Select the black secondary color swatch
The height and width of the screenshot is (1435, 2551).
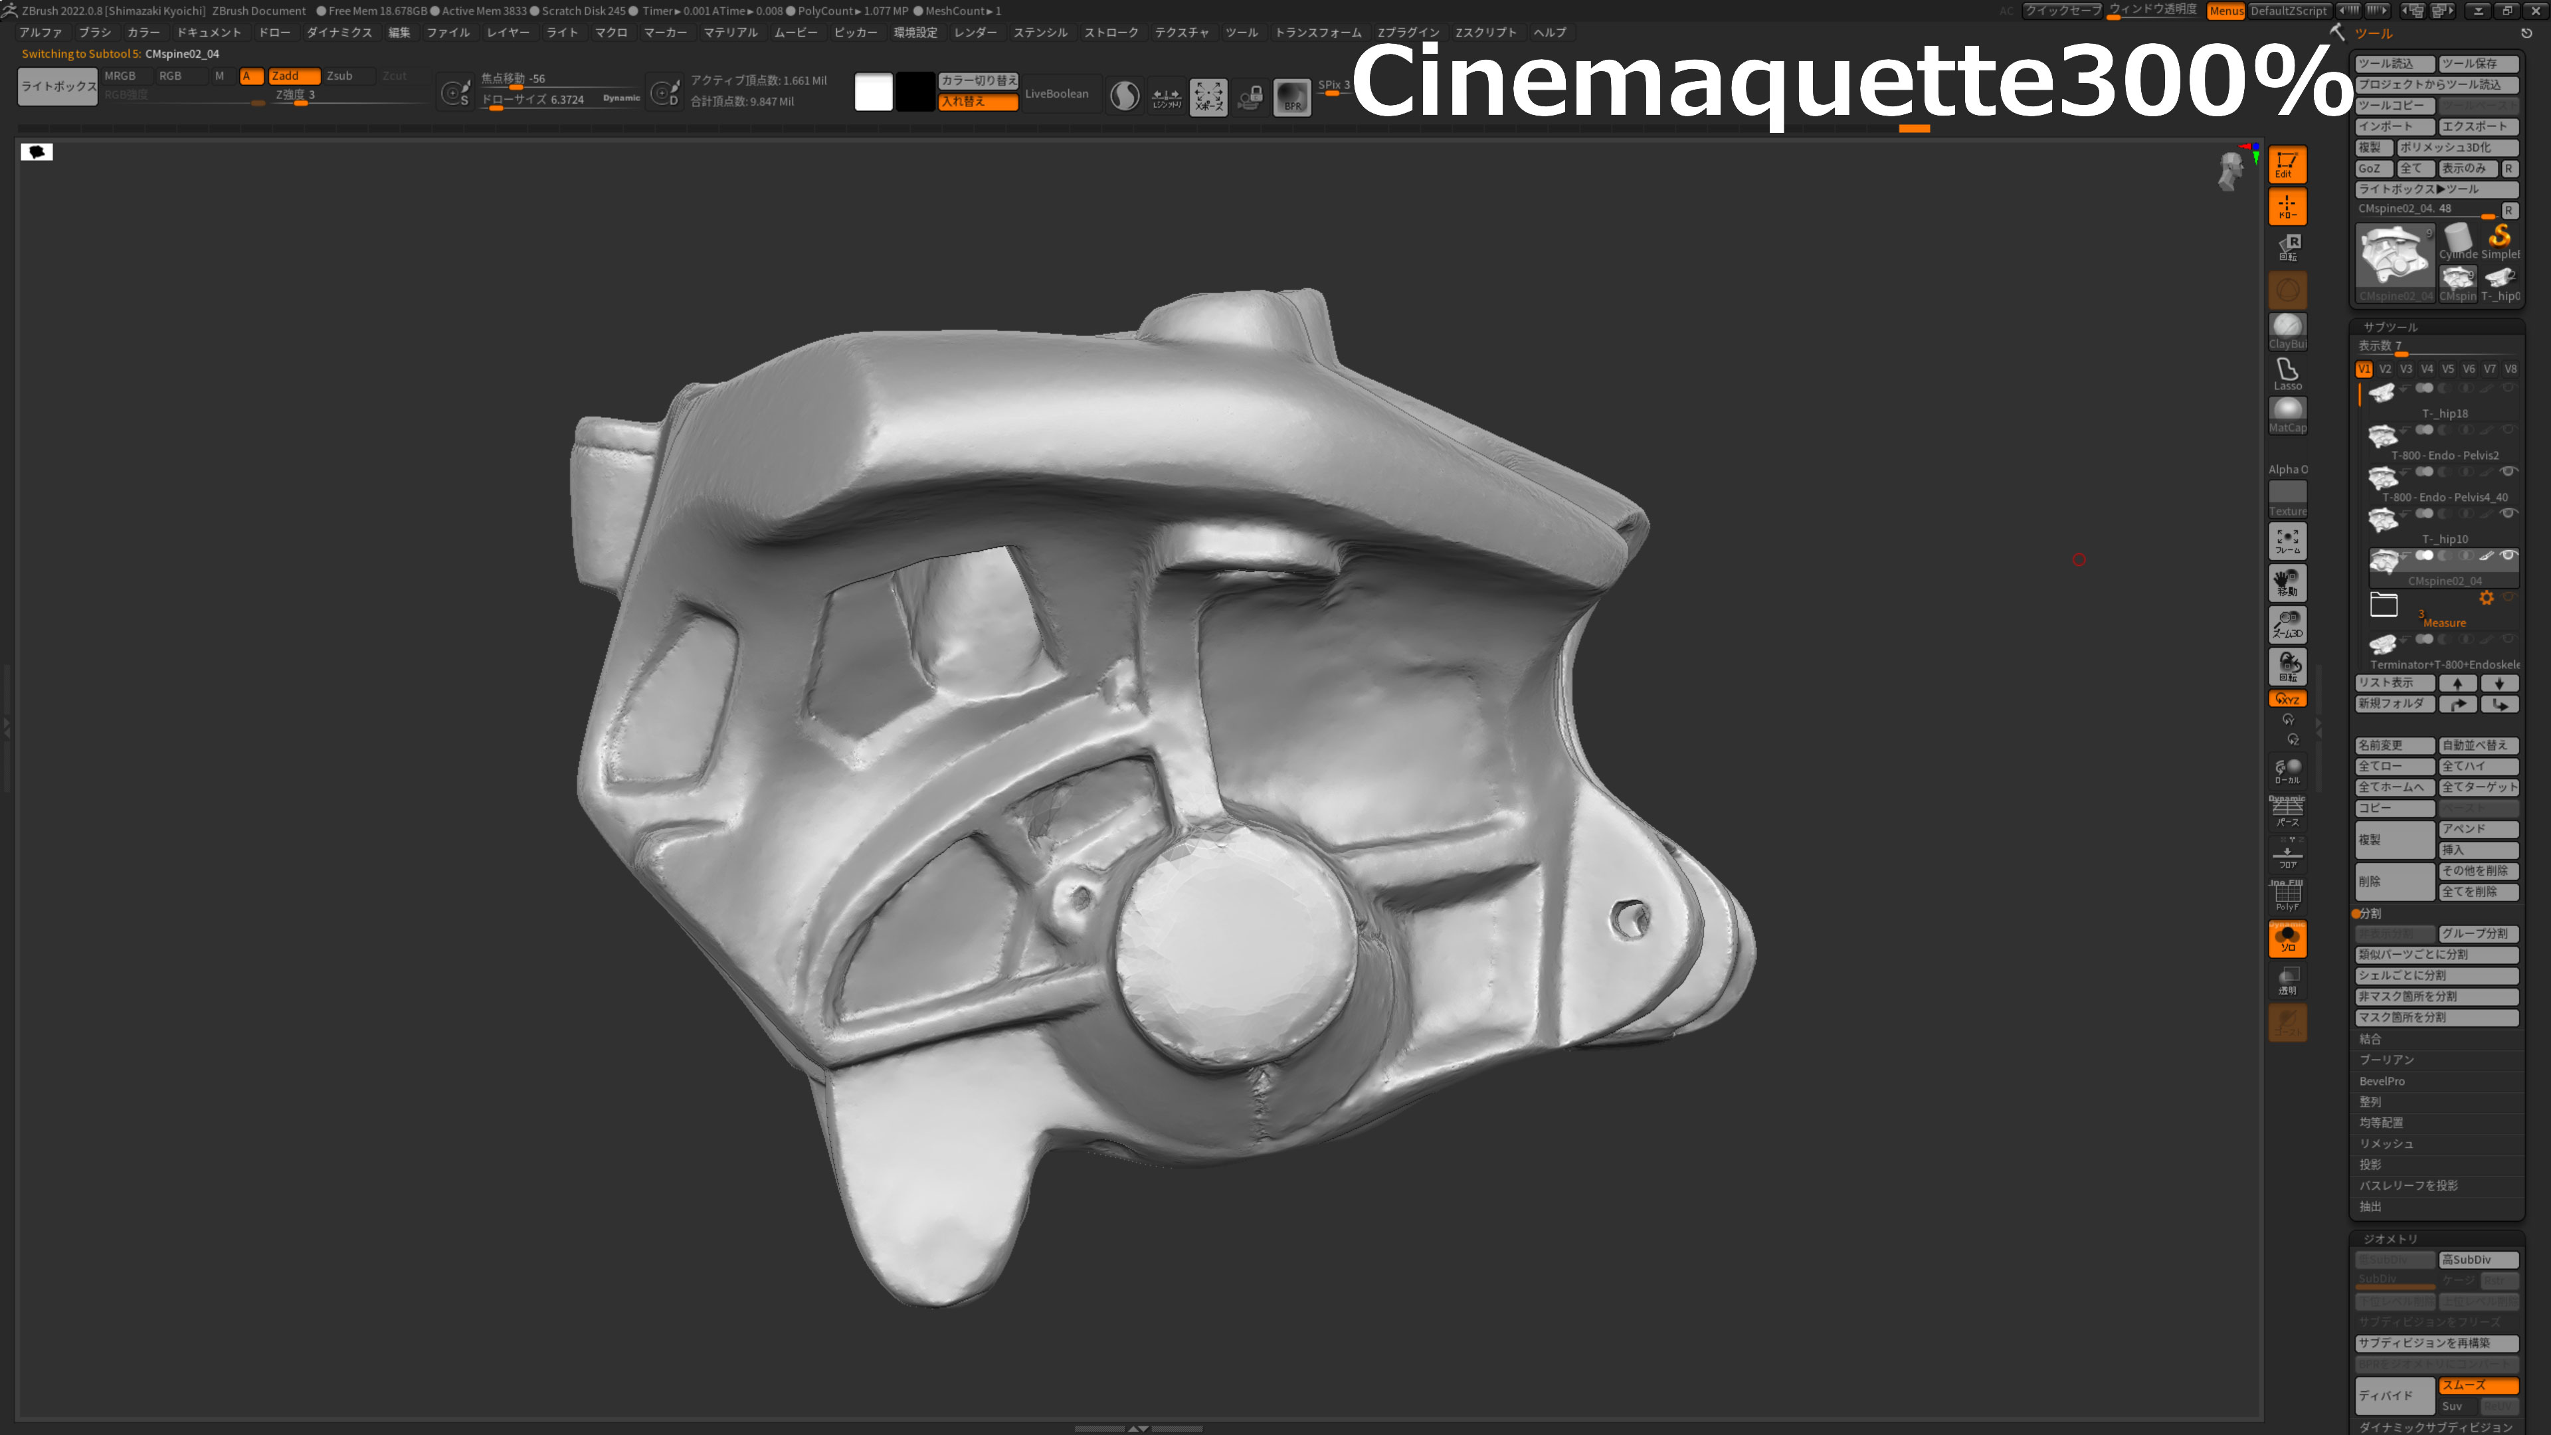pyautogui.click(x=915, y=92)
